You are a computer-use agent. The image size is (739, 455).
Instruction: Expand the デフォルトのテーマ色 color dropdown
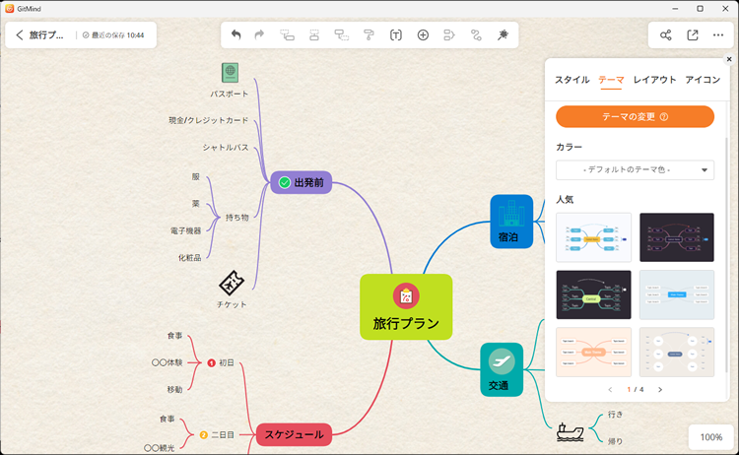(635, 170)
